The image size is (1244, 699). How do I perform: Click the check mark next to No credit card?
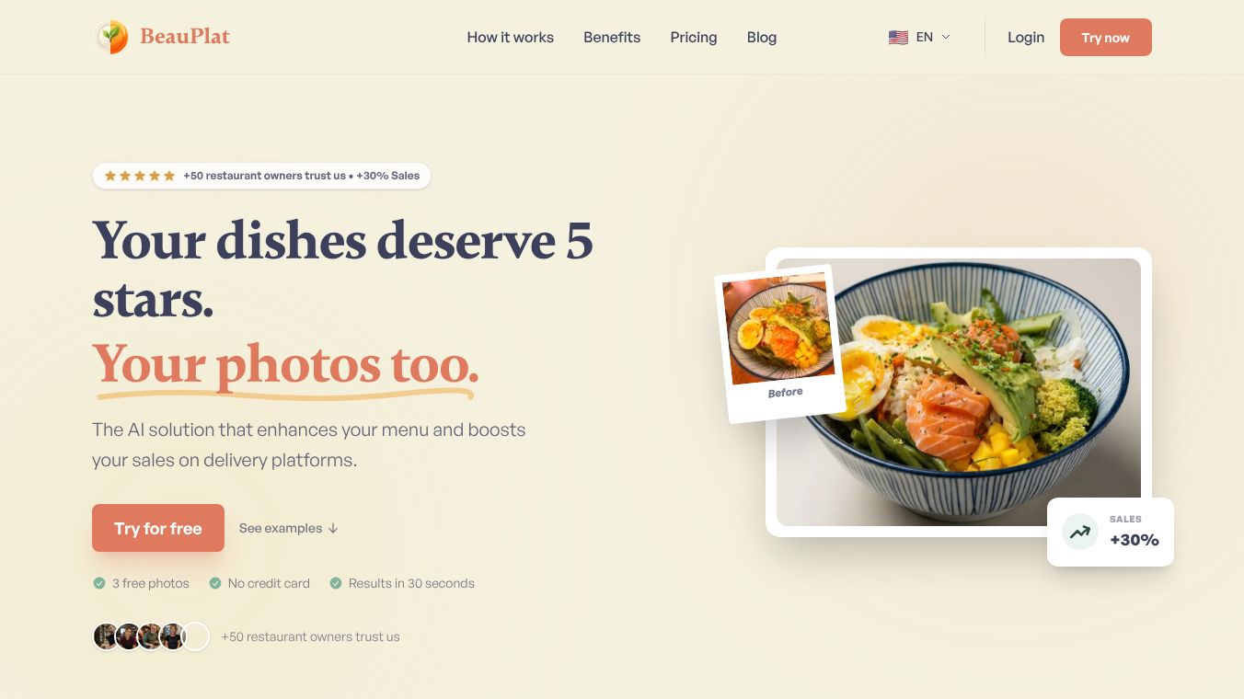pyautogui.click(x=215, y=583)
